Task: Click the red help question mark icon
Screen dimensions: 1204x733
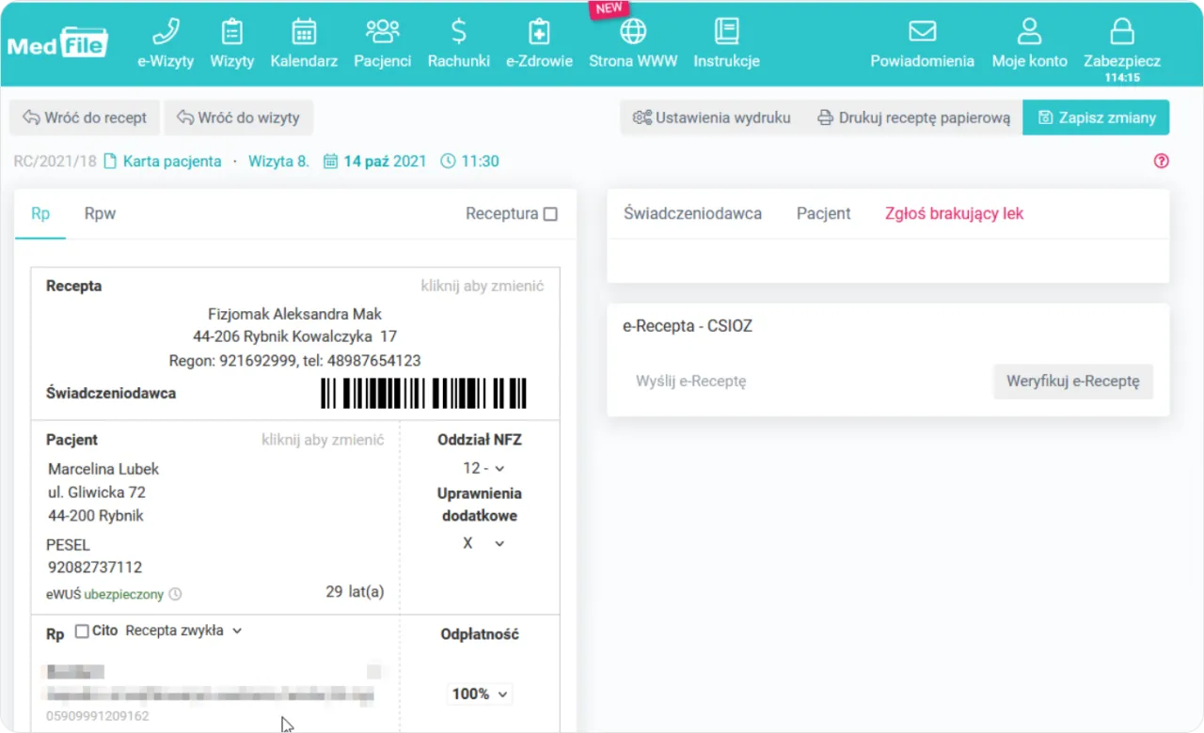Action: click(x=1161, y=161)
